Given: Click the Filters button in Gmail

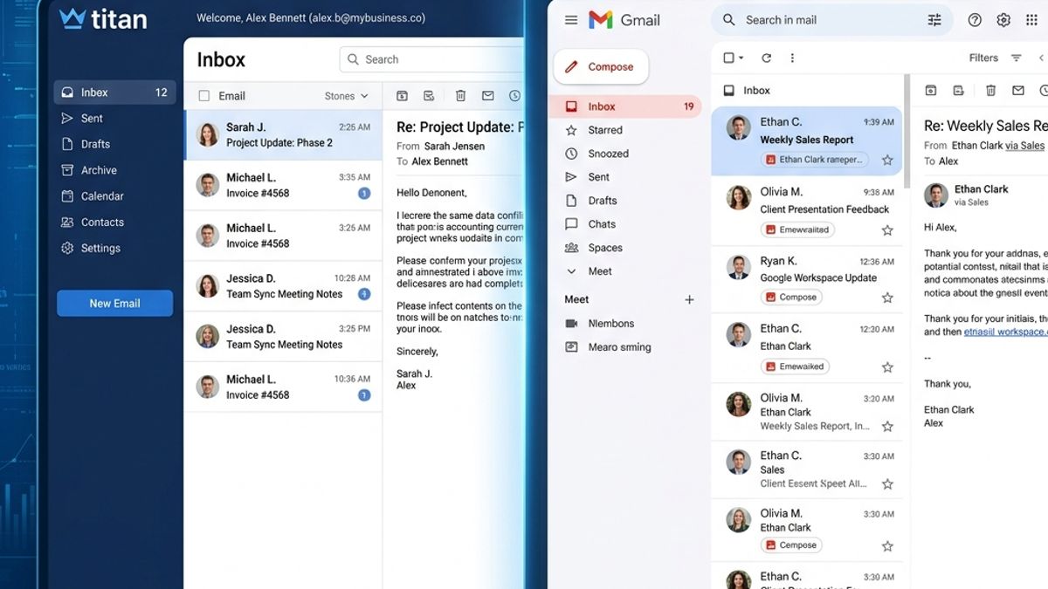Looking at the screenshot, I should [983, 58].
